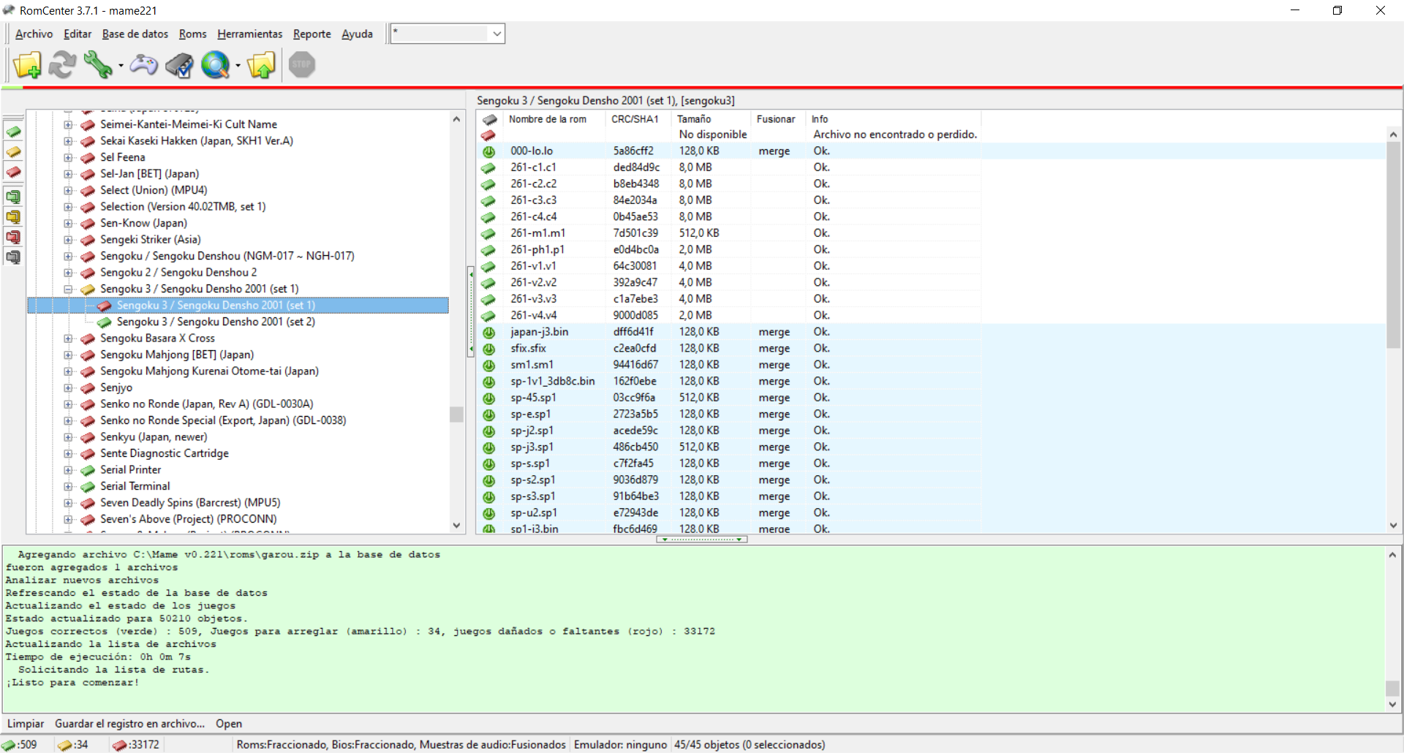Click the log panel scrollbar up arrow
Screen dimensions: 1404x753
click(x=1392, y=555)
